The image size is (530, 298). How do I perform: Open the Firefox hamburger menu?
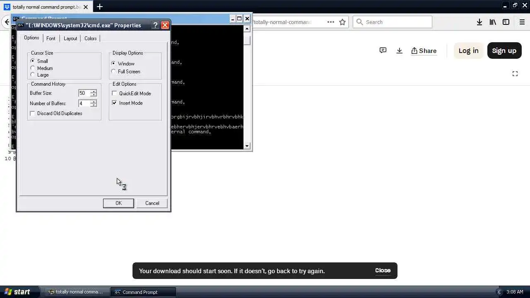point(522,22)
